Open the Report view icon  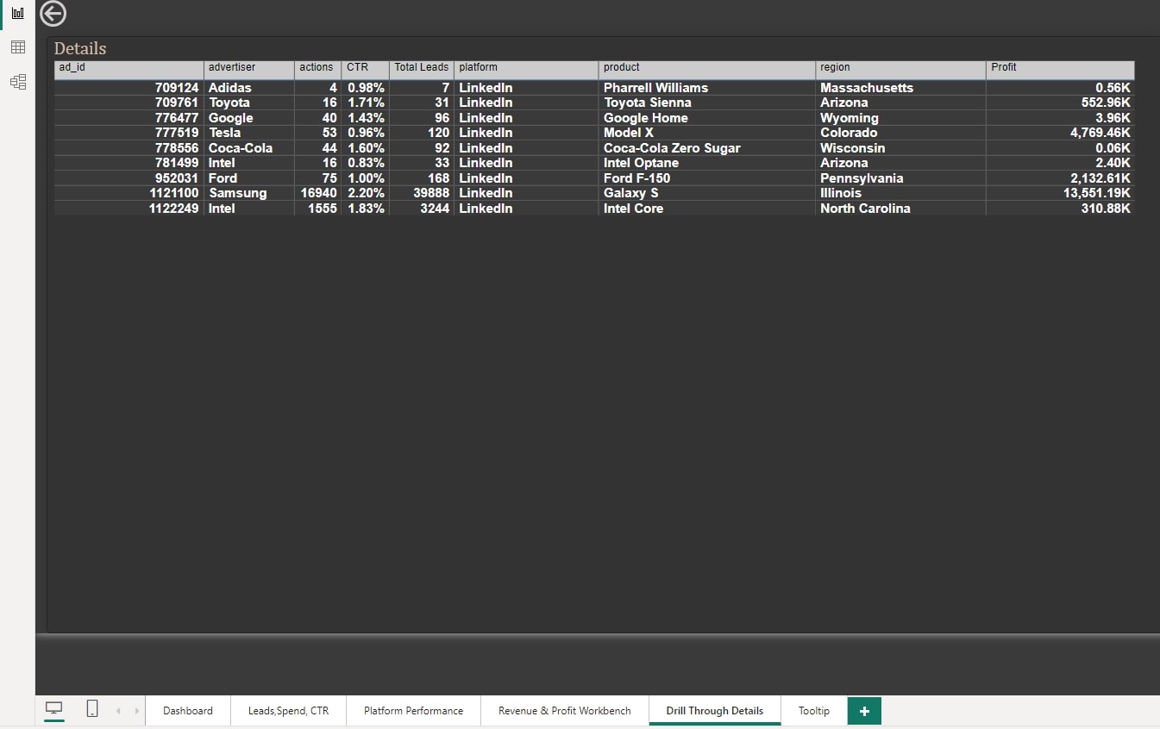pyautogui.click(x=17, y=13)
